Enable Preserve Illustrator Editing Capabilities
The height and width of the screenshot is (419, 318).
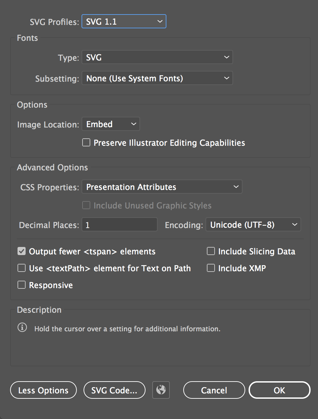pyautogui.click(x=87, y=143)
